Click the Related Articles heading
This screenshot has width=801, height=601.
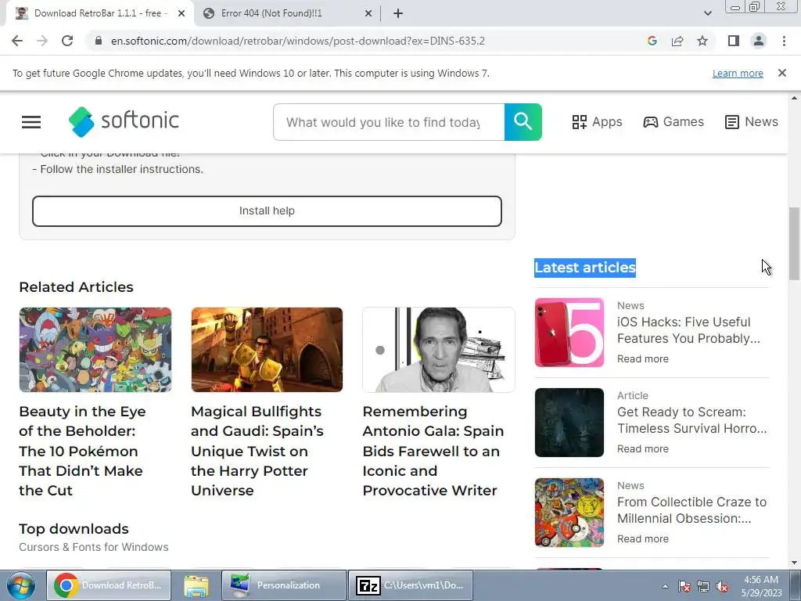point(76,287)
